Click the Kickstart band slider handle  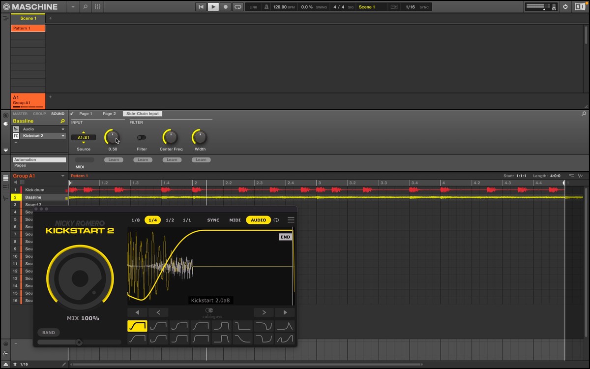pos(79,342)
